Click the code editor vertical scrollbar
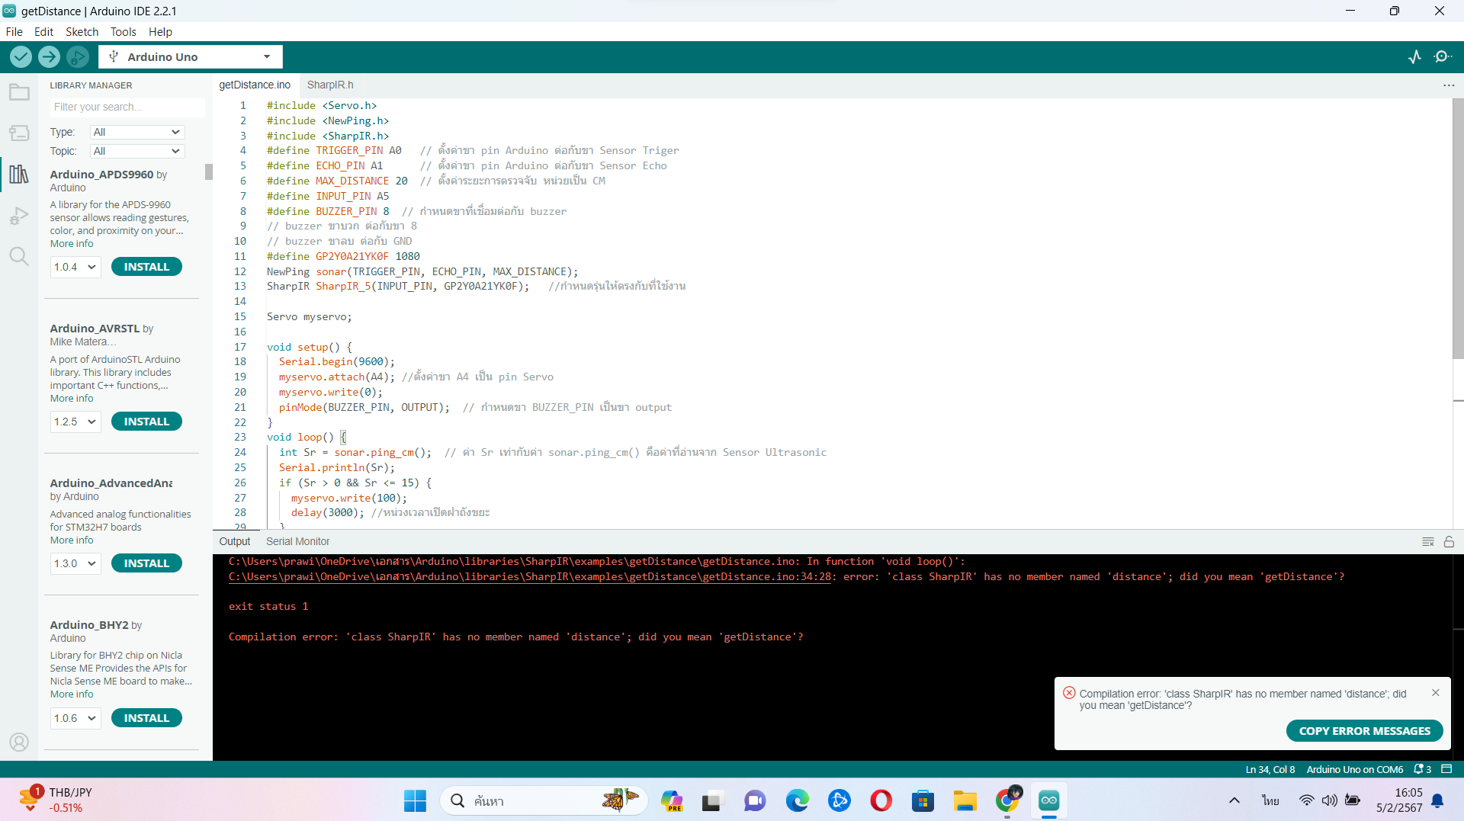Screen dimensions: 1464x821 pyautogui.click(x=1458, y=229)
